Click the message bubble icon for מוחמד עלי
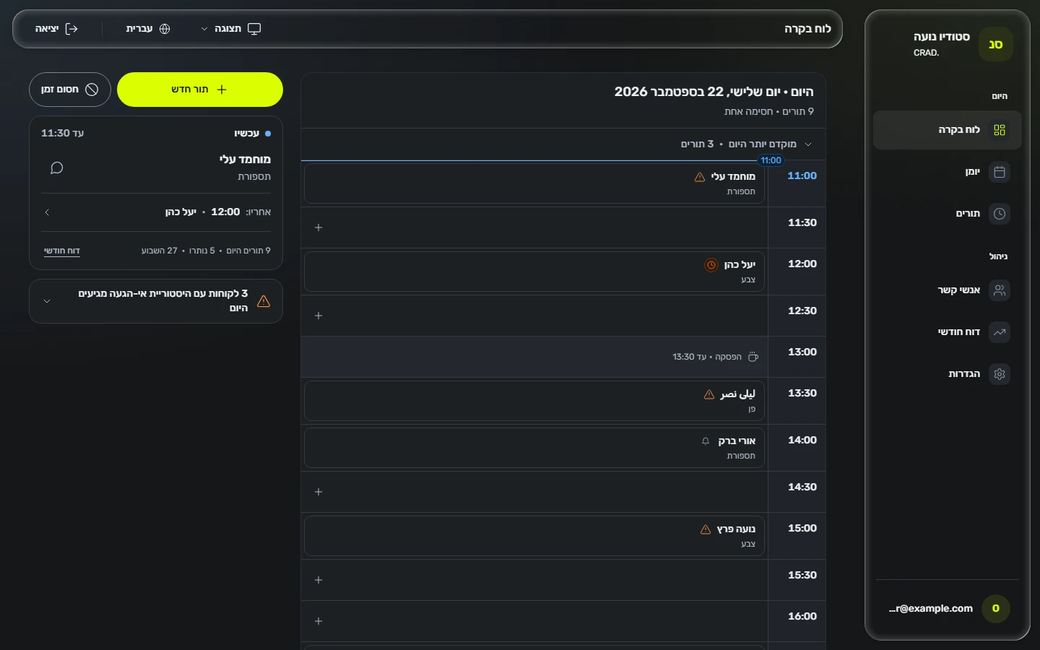1040x650 pixels. coord(56,168)
